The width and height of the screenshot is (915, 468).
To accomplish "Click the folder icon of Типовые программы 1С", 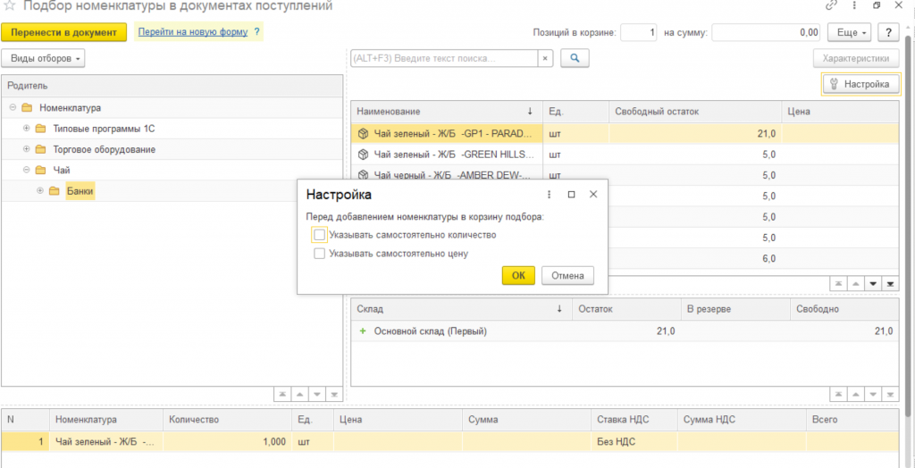I will [40, 129].
